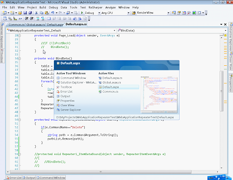Start debugging with the green play arrow
The height and width of the screenshot is (180, 233).
(82, 12)
